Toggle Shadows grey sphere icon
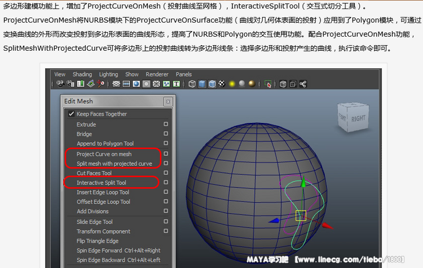423x268 pixels. pos(242,84)
